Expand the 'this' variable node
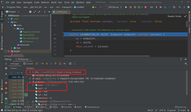The image size is (191, 112). [30, 72]
